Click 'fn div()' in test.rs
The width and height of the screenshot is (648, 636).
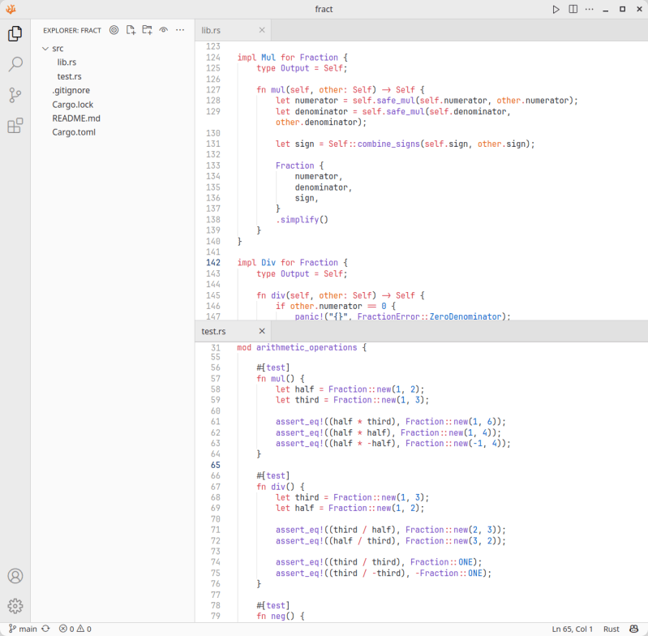click(280, 487)
